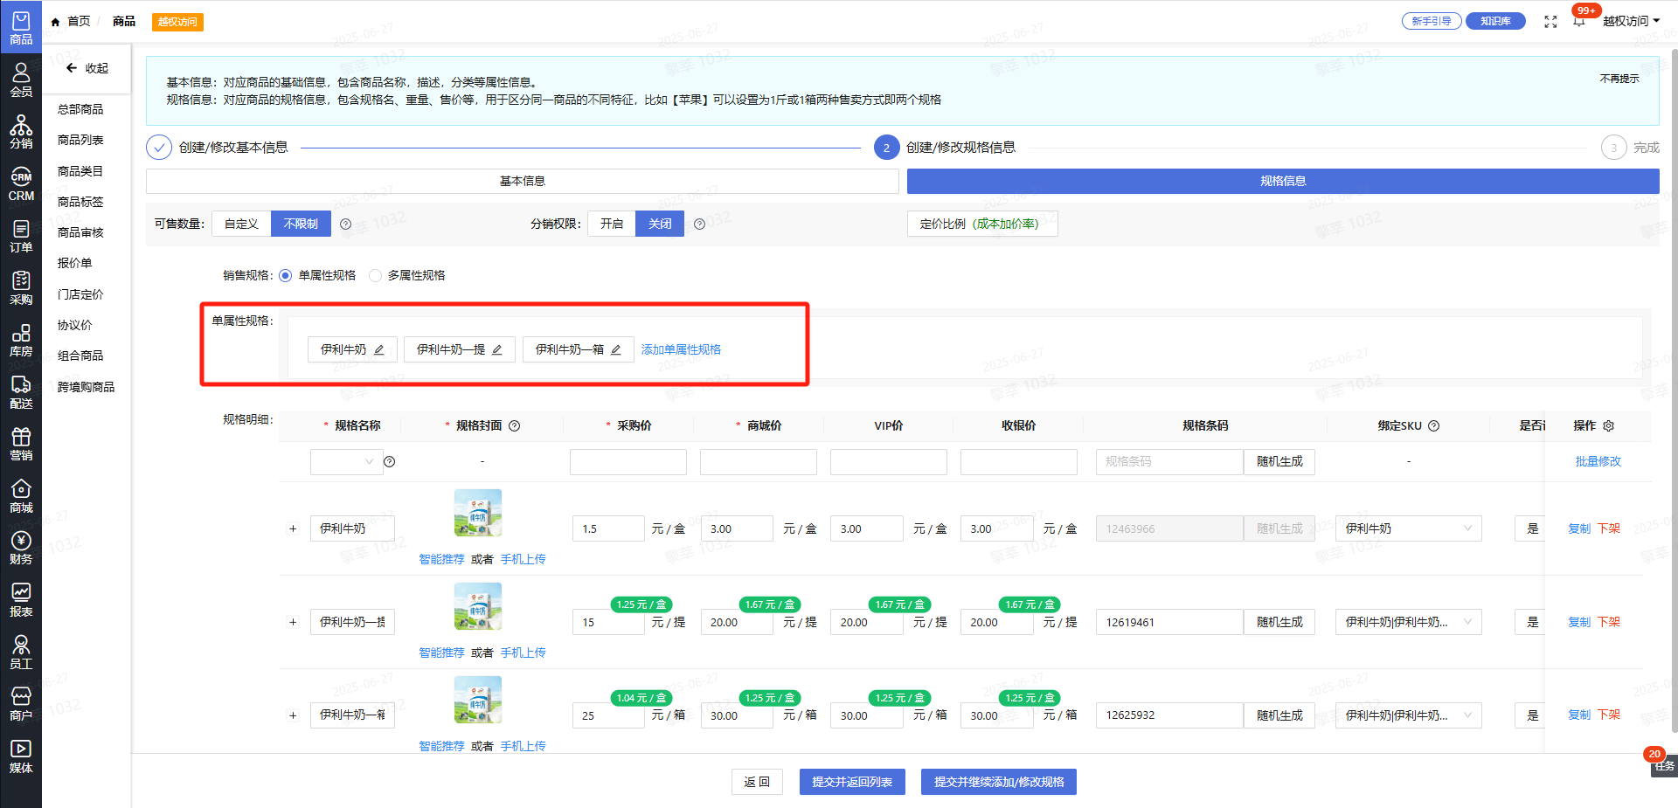This screenshot has height=808, width=1678.
Task: Click help icon beside 绑定SKU header
Action: tap(1433, 426)
